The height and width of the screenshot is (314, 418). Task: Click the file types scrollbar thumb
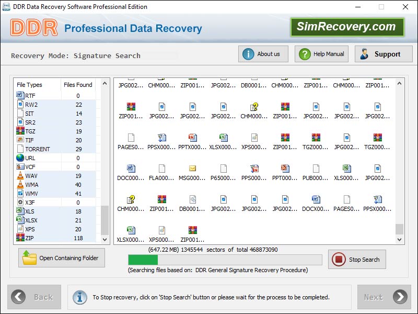[x=105, y=220]
